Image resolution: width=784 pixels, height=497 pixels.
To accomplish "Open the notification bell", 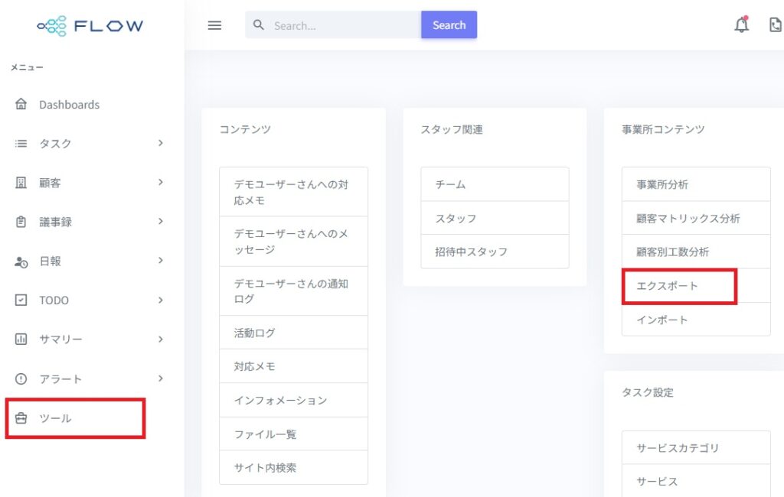I will tap(741, 24).
